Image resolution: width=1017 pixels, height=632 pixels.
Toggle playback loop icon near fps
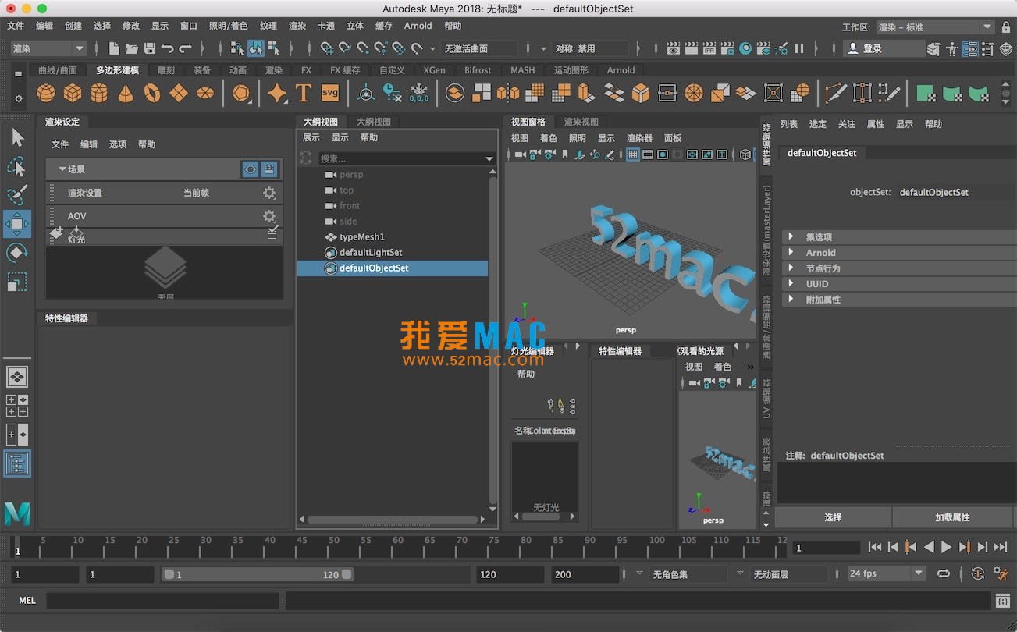tap(944, 573)
